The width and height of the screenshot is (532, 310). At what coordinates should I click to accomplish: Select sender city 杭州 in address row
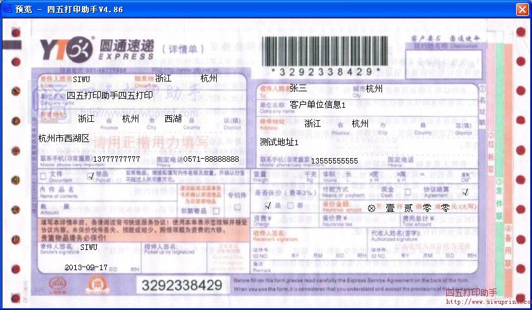[130, 118]
